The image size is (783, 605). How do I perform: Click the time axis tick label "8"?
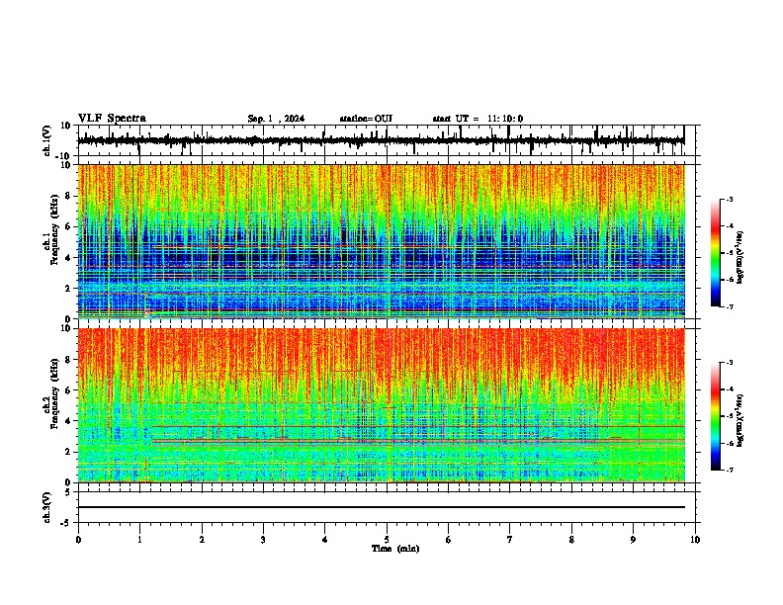tap(571, 540)
